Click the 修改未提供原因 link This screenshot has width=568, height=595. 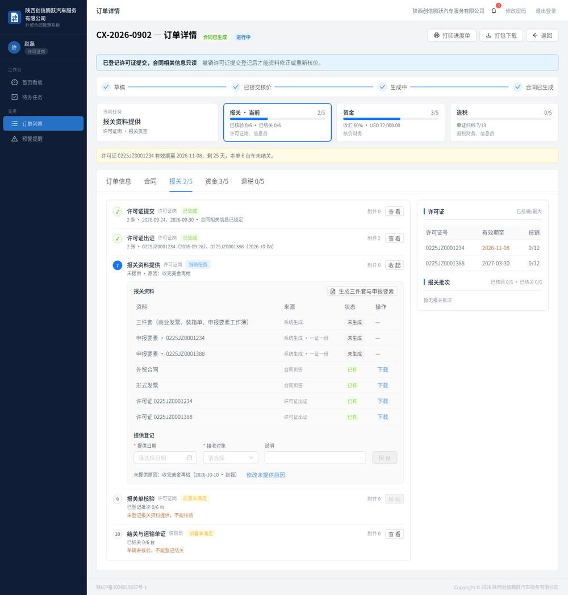click(265, 475)
